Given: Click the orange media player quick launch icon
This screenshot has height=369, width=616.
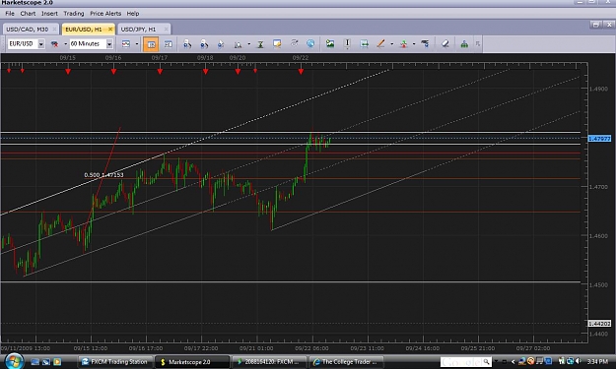Looking at the screenshot, I should 57,361.
